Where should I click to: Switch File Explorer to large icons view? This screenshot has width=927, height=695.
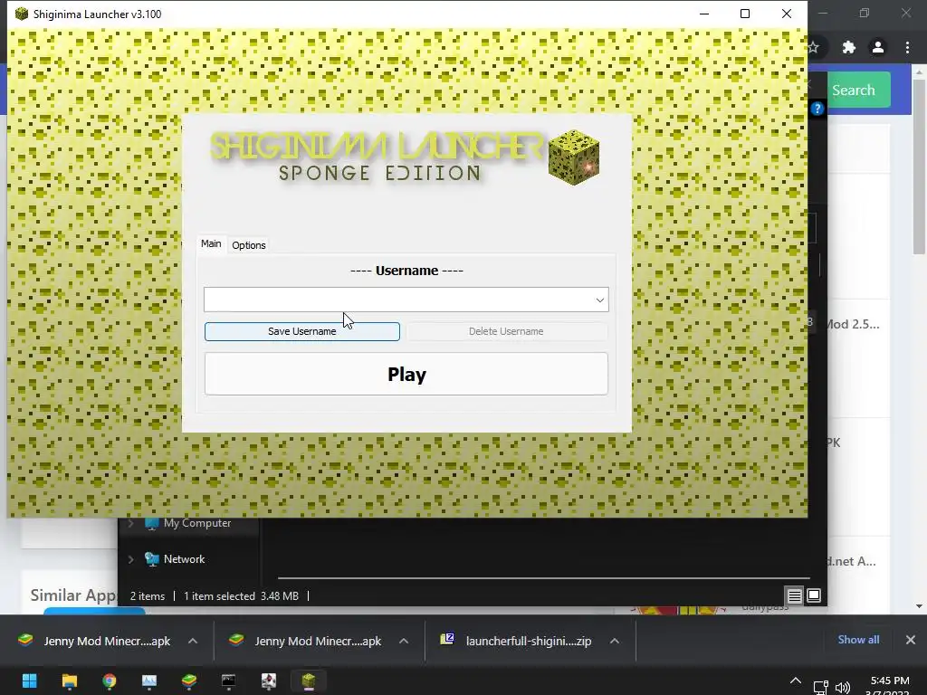[x=814, y=595]
